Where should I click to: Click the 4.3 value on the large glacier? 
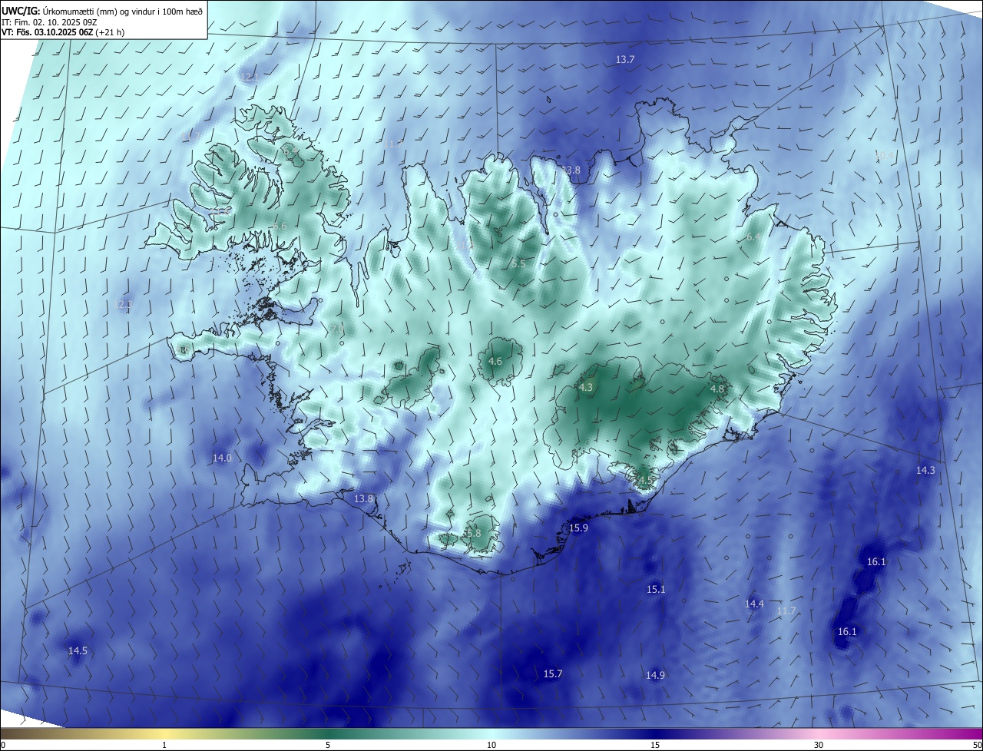(586, 388)
